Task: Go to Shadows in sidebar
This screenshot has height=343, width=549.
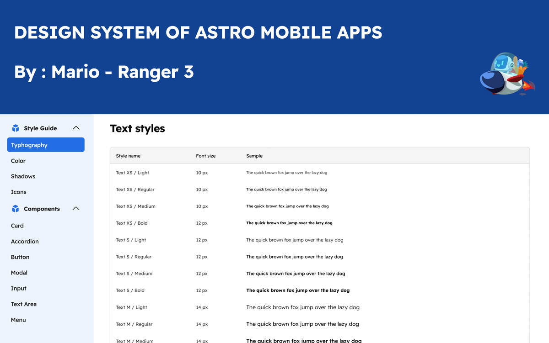Action: pos(23,176)
